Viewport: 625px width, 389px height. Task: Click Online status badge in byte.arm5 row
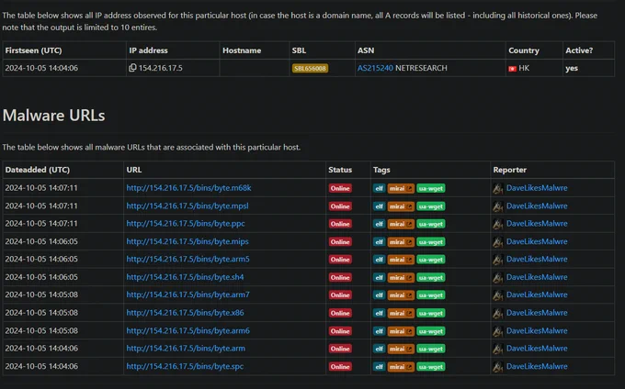pyautogui.click(x=340, y=260)
